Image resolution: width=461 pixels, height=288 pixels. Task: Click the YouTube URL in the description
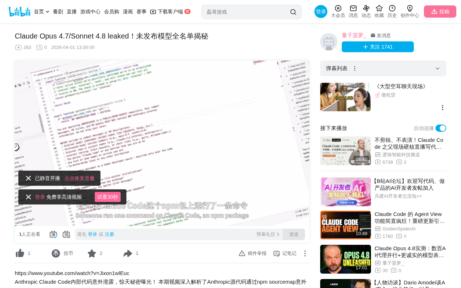coord(72,273)
